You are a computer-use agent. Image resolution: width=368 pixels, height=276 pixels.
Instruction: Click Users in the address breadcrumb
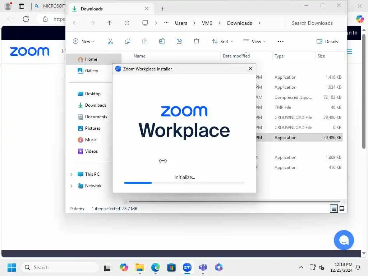181,23
